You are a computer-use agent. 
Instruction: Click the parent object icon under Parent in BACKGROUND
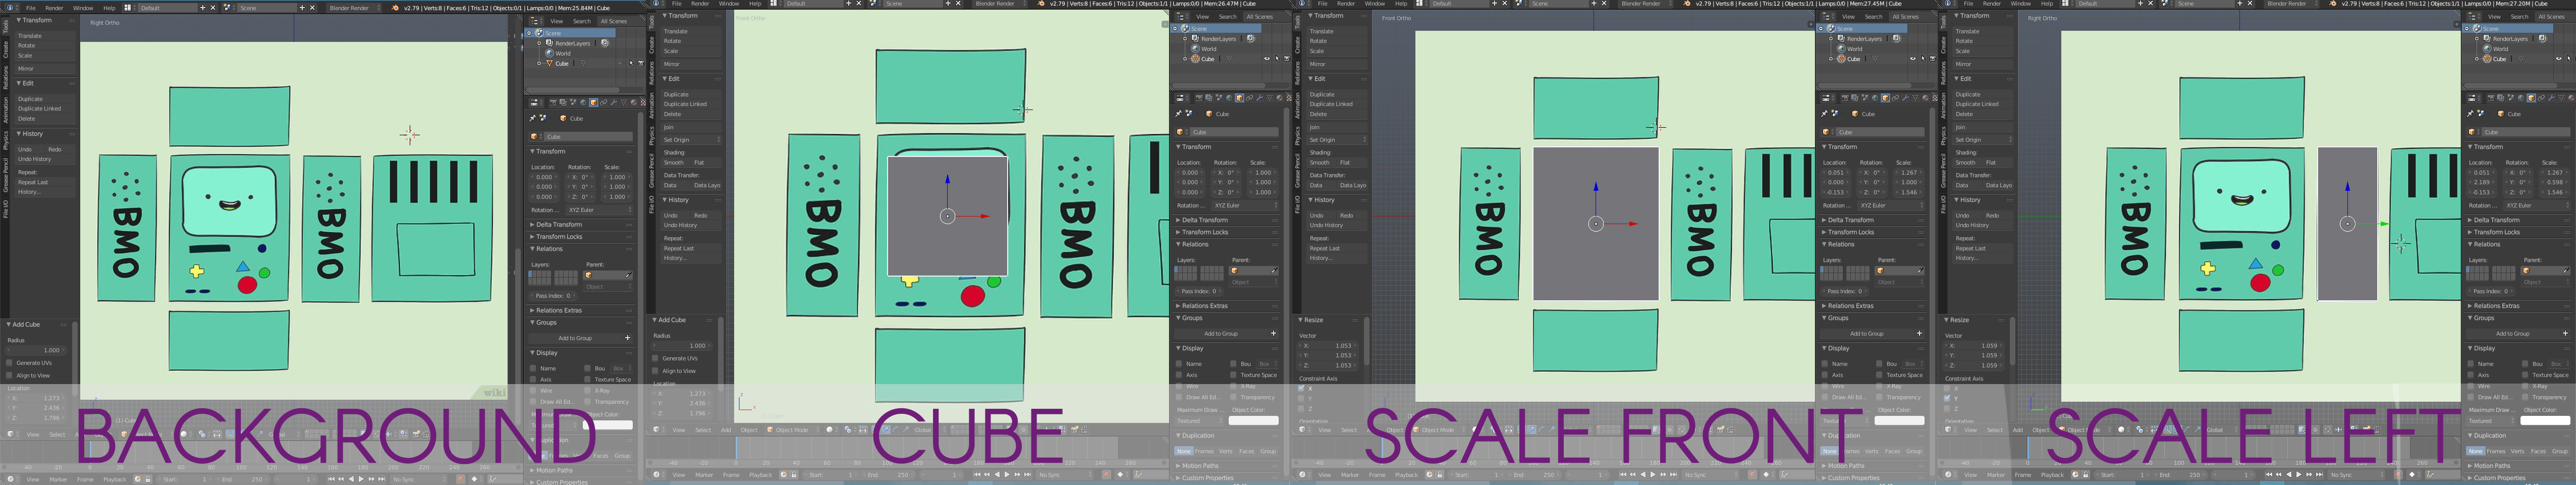pyautogui.click(x=589, y=275)
